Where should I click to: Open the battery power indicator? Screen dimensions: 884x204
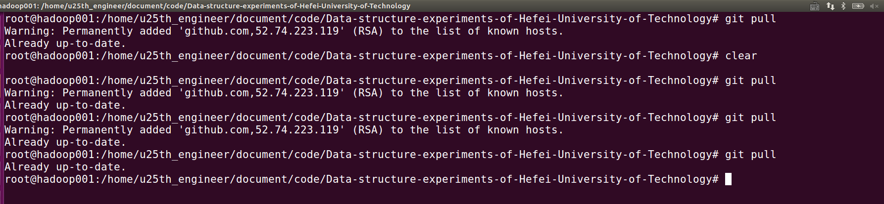coord(858,6)
